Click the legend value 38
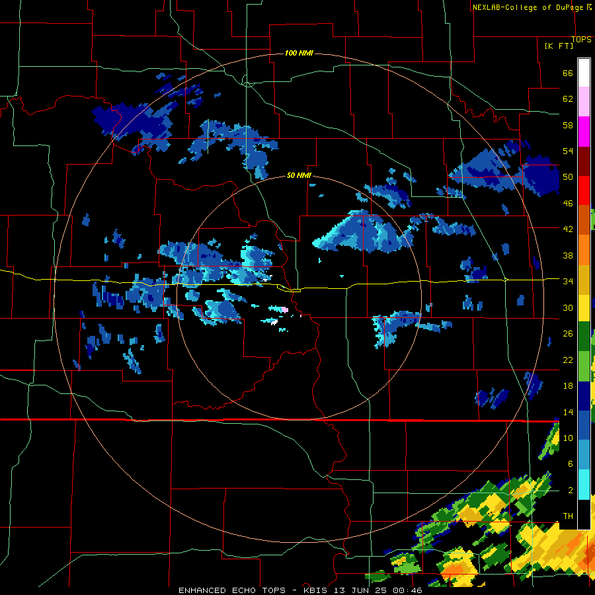 pos(568,256)
